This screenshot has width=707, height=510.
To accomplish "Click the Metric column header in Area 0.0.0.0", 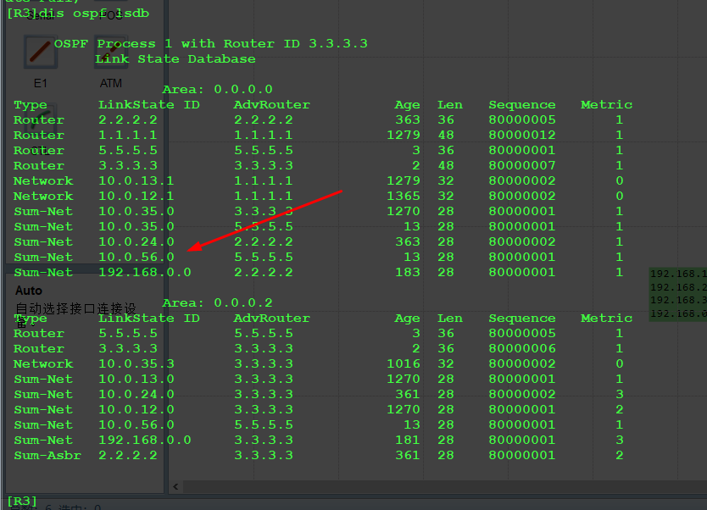I will [606, 104].
